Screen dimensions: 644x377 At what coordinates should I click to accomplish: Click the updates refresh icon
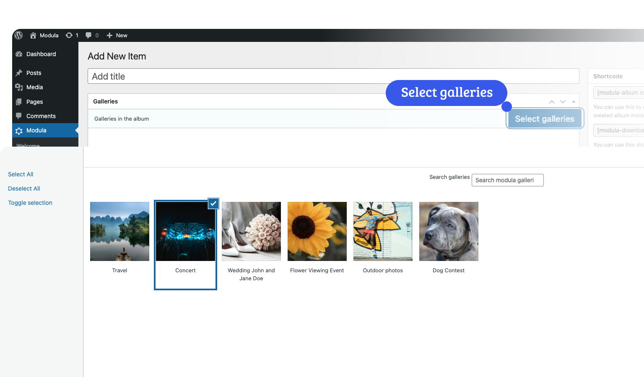[69, 36]
